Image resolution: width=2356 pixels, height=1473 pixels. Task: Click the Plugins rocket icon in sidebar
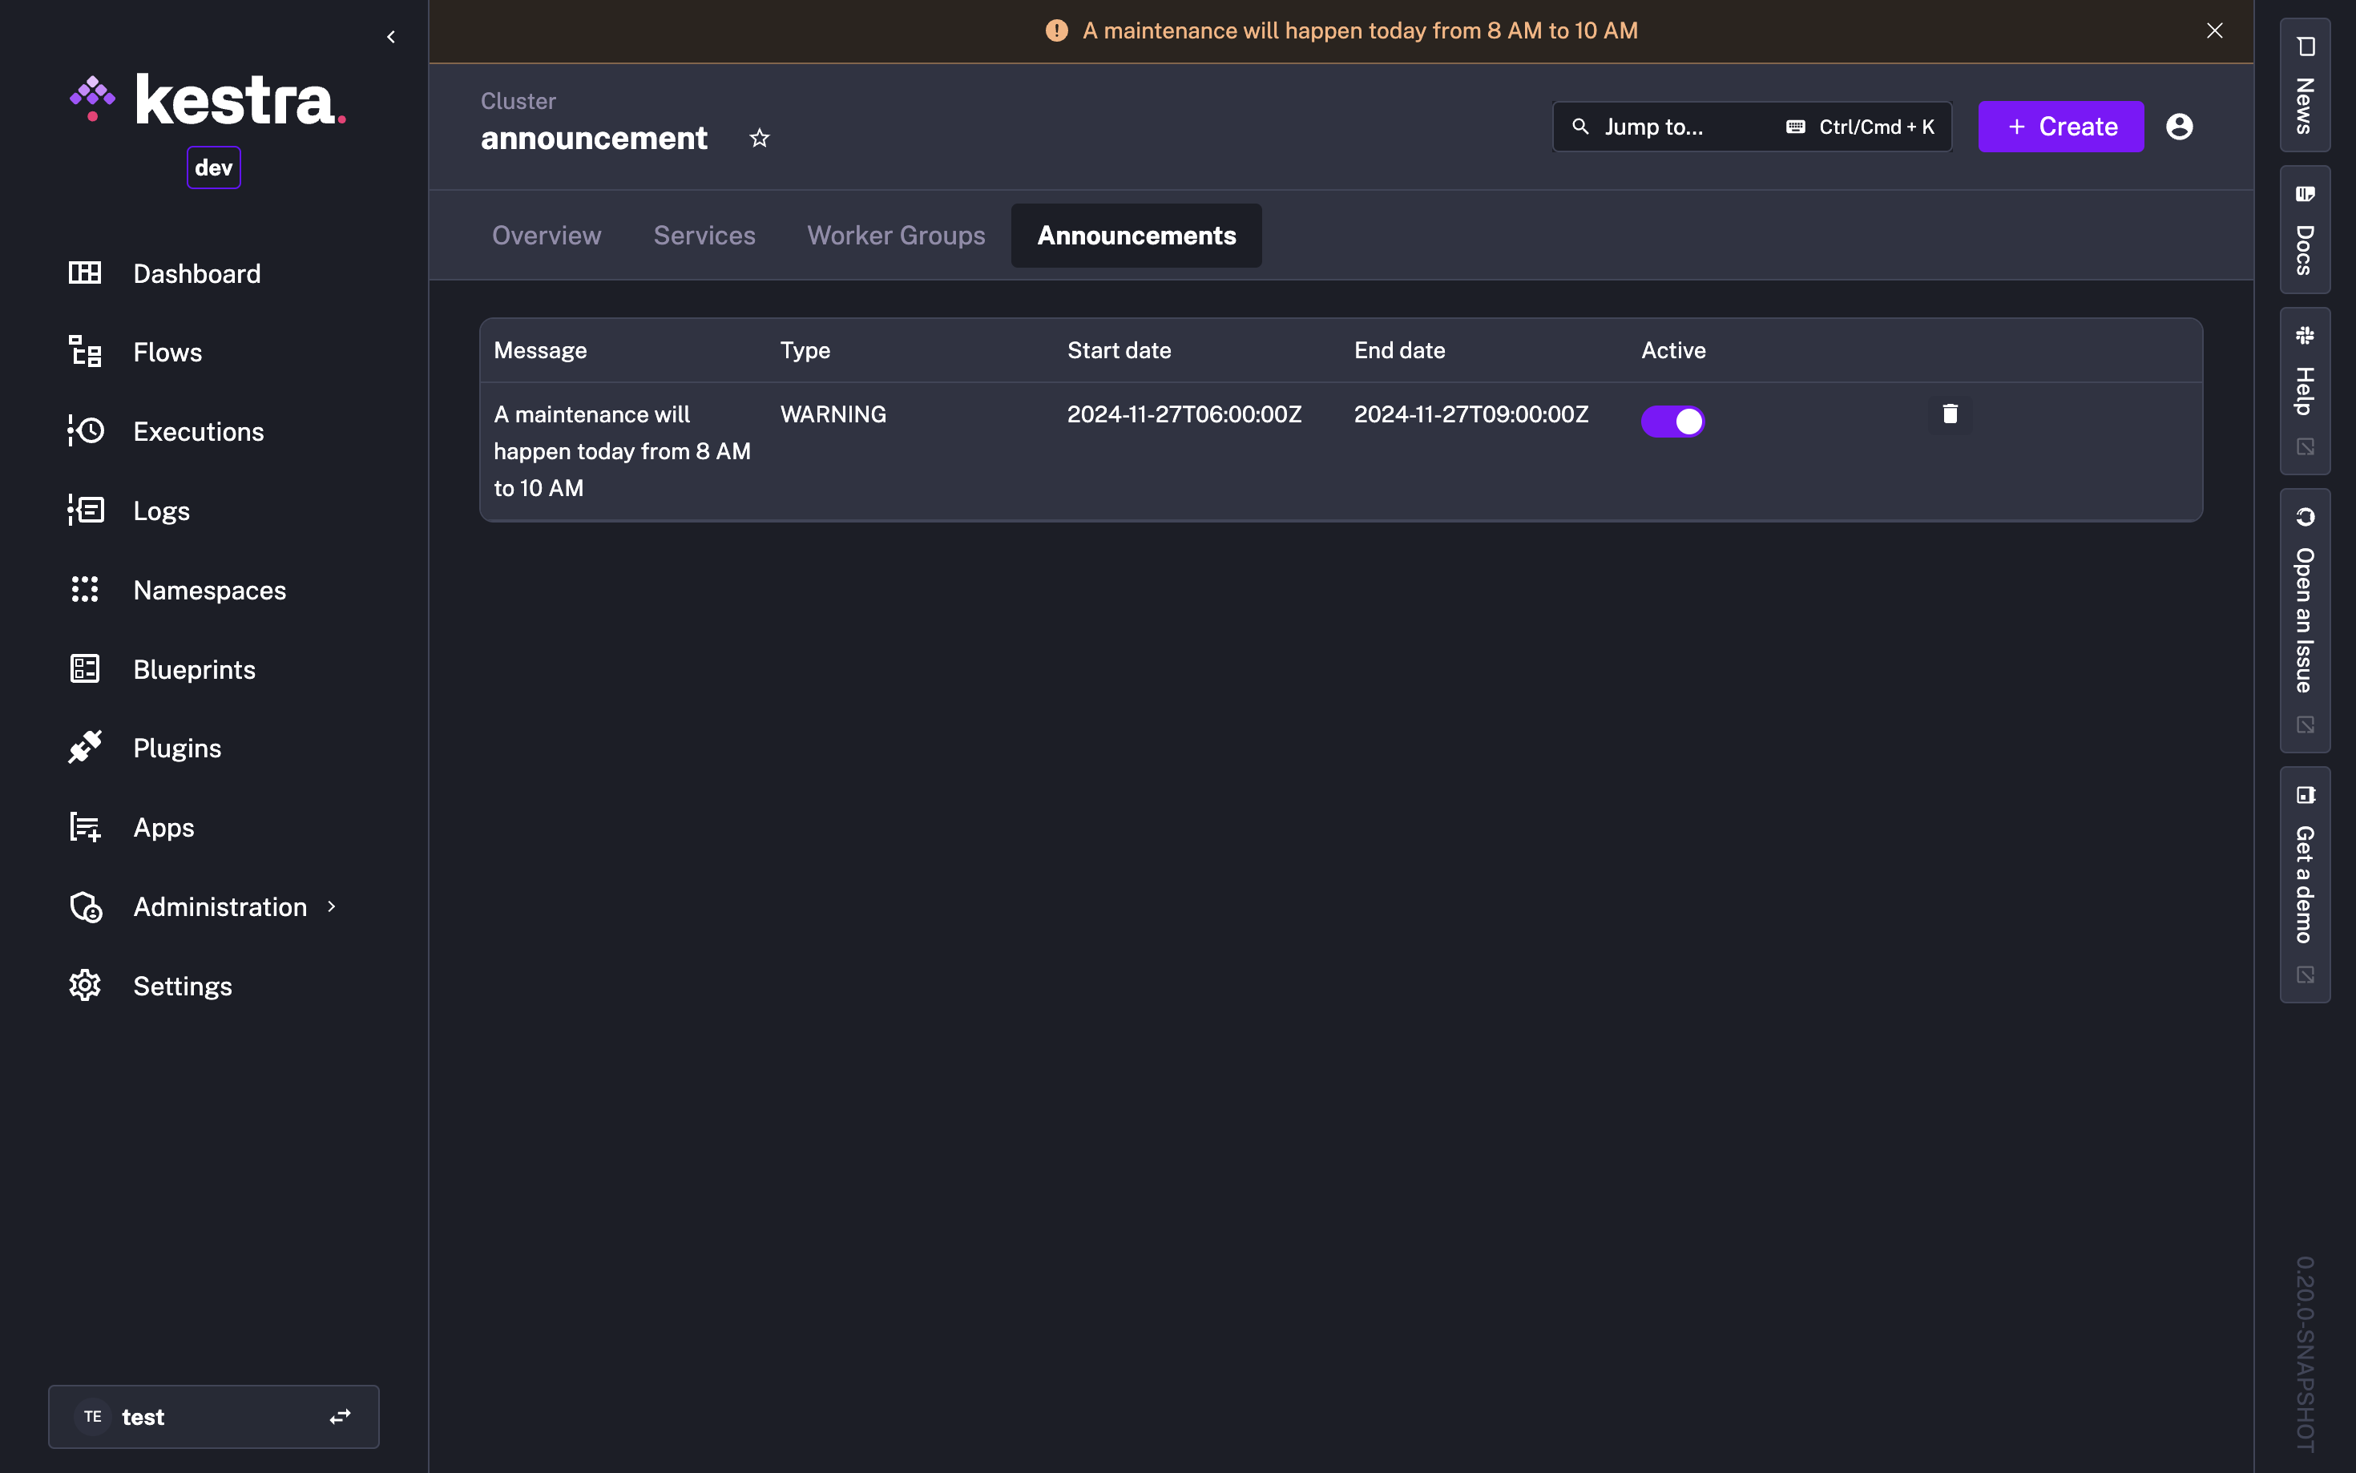[85, 747]
